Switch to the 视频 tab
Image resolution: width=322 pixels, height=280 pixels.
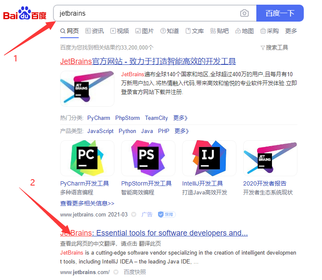click(120, 31)
